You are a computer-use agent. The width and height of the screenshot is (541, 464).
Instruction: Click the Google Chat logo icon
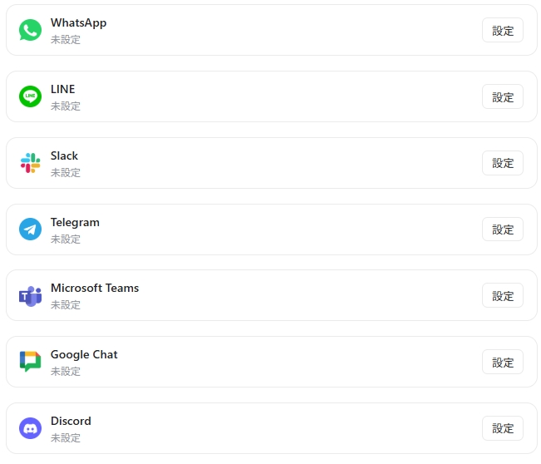coord(30,362)
